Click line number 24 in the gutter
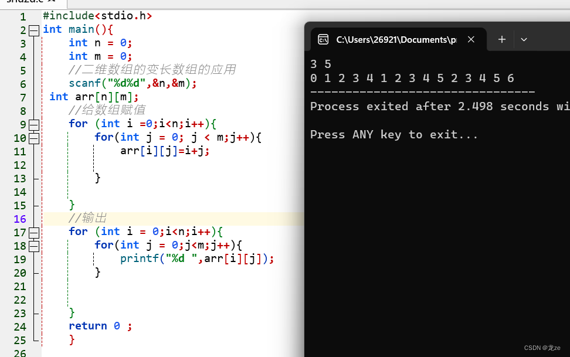 pyautogui.click(x=20, y=327)
